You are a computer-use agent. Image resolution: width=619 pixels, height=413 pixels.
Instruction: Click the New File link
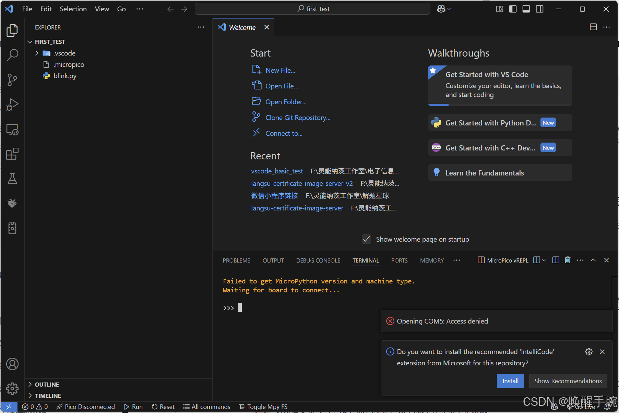pyautogui.click(x=280, y=70)
